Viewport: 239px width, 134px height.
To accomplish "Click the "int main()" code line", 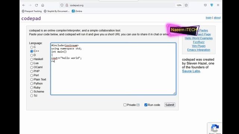I will (59, 52).
